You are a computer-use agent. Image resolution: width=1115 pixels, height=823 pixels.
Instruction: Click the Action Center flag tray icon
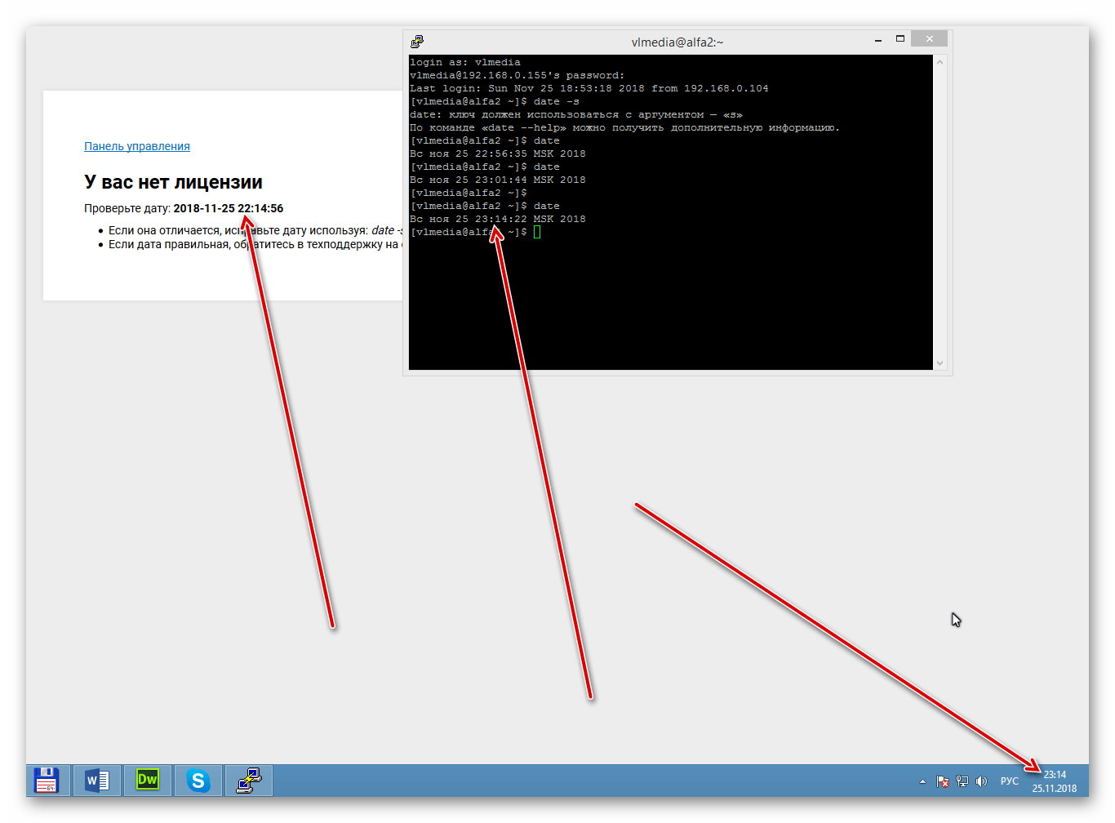(x=942, y=781)
